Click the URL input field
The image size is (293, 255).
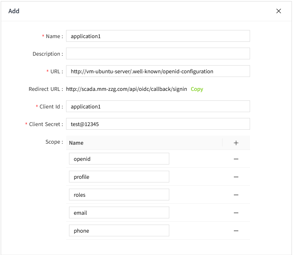tap(158, 71)
